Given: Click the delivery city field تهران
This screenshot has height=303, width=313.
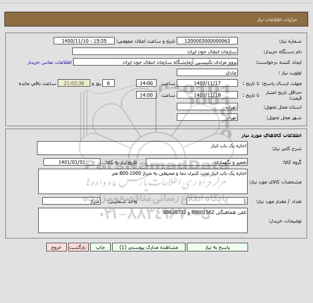Looking at the screenshot, I should pyautogui.click(x=207, y=118).
